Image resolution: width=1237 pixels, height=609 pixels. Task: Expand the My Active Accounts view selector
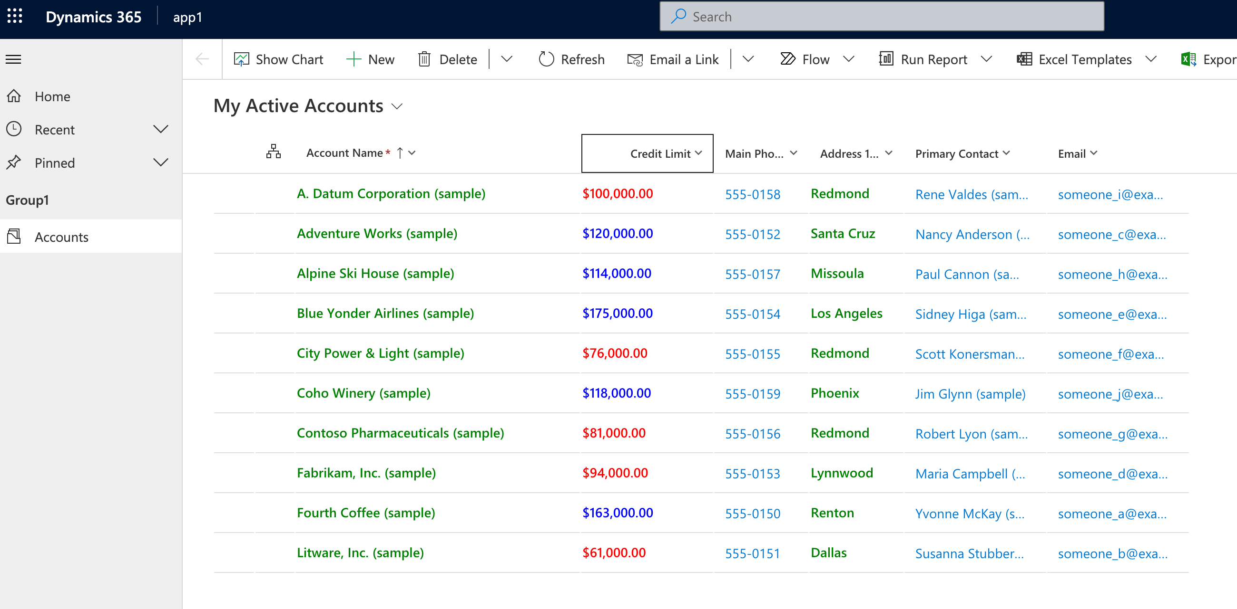click(x=398, y=105)
